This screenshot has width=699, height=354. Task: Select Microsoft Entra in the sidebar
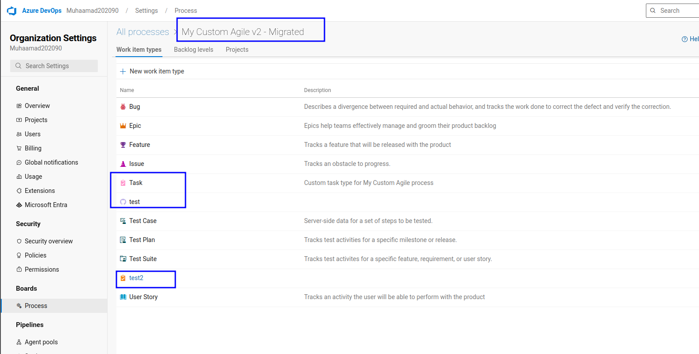[x=46, y=205]
